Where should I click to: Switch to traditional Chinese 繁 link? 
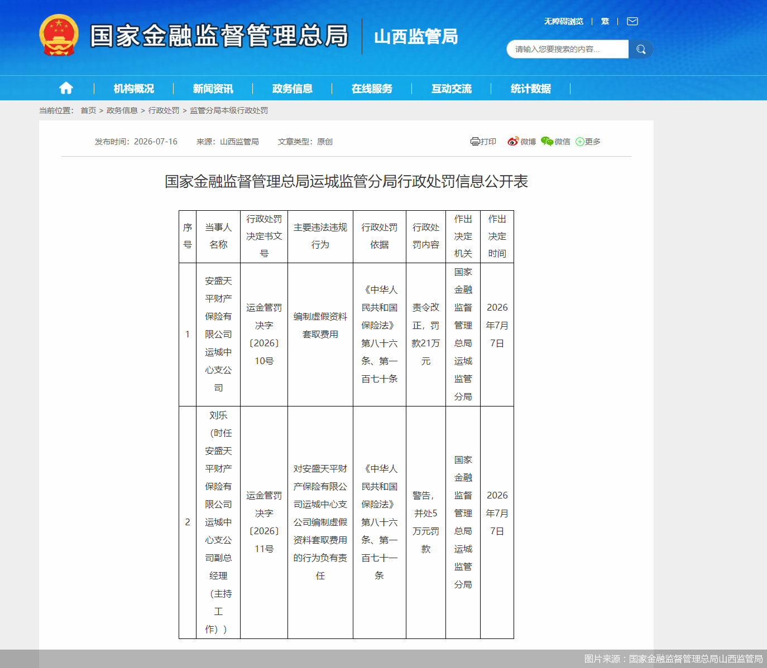[x=605, y=21]
